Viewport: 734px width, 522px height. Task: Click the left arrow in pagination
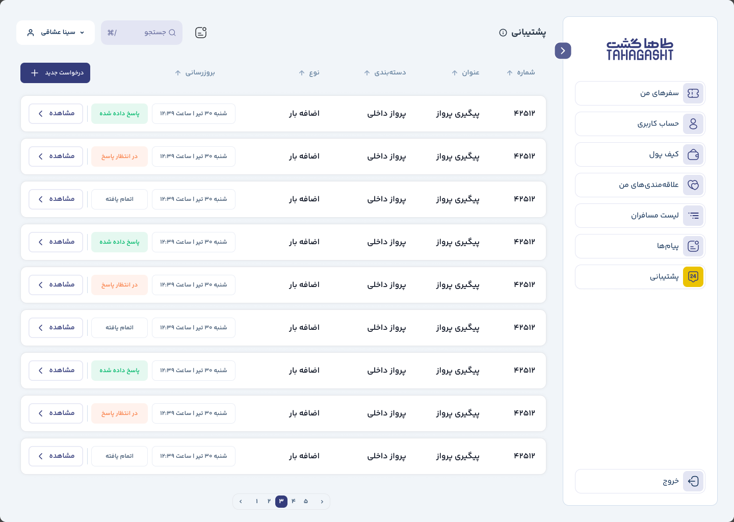point(241,502)
